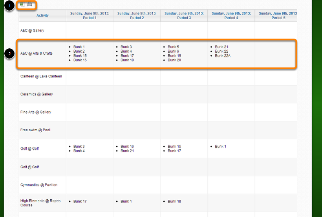
Task: Click the A&C @ Gallery row label
Action: coord(32,30)
